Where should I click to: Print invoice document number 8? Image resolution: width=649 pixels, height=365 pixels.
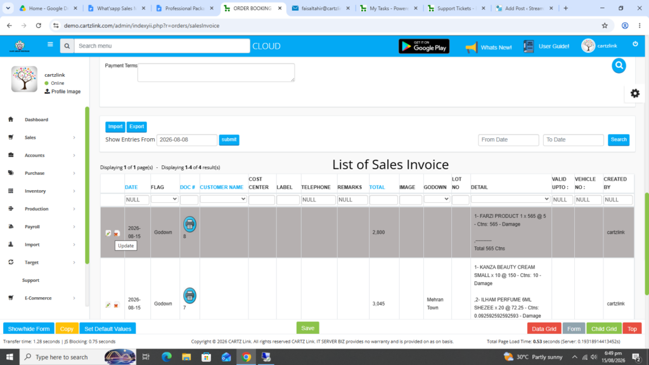[x=190, y=224]
